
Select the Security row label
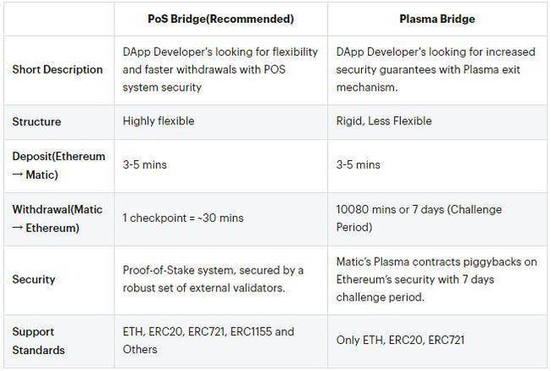click(34, 280)
